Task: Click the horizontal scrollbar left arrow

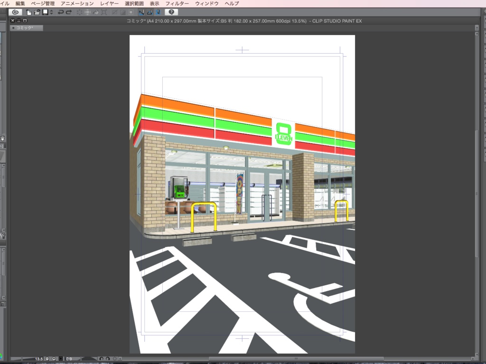Action: click(120, 359)
